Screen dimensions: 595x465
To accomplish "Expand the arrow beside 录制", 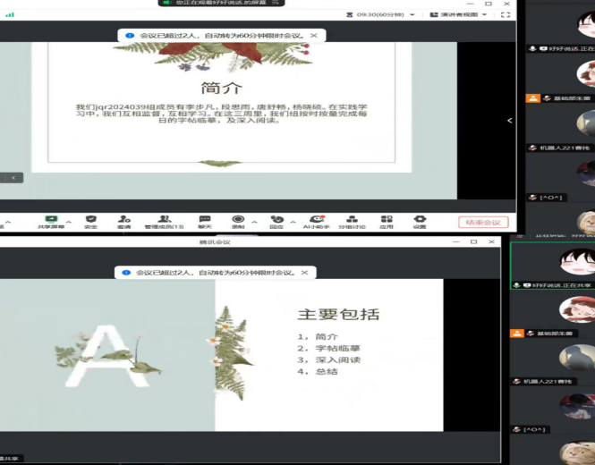I will [254, 222].
